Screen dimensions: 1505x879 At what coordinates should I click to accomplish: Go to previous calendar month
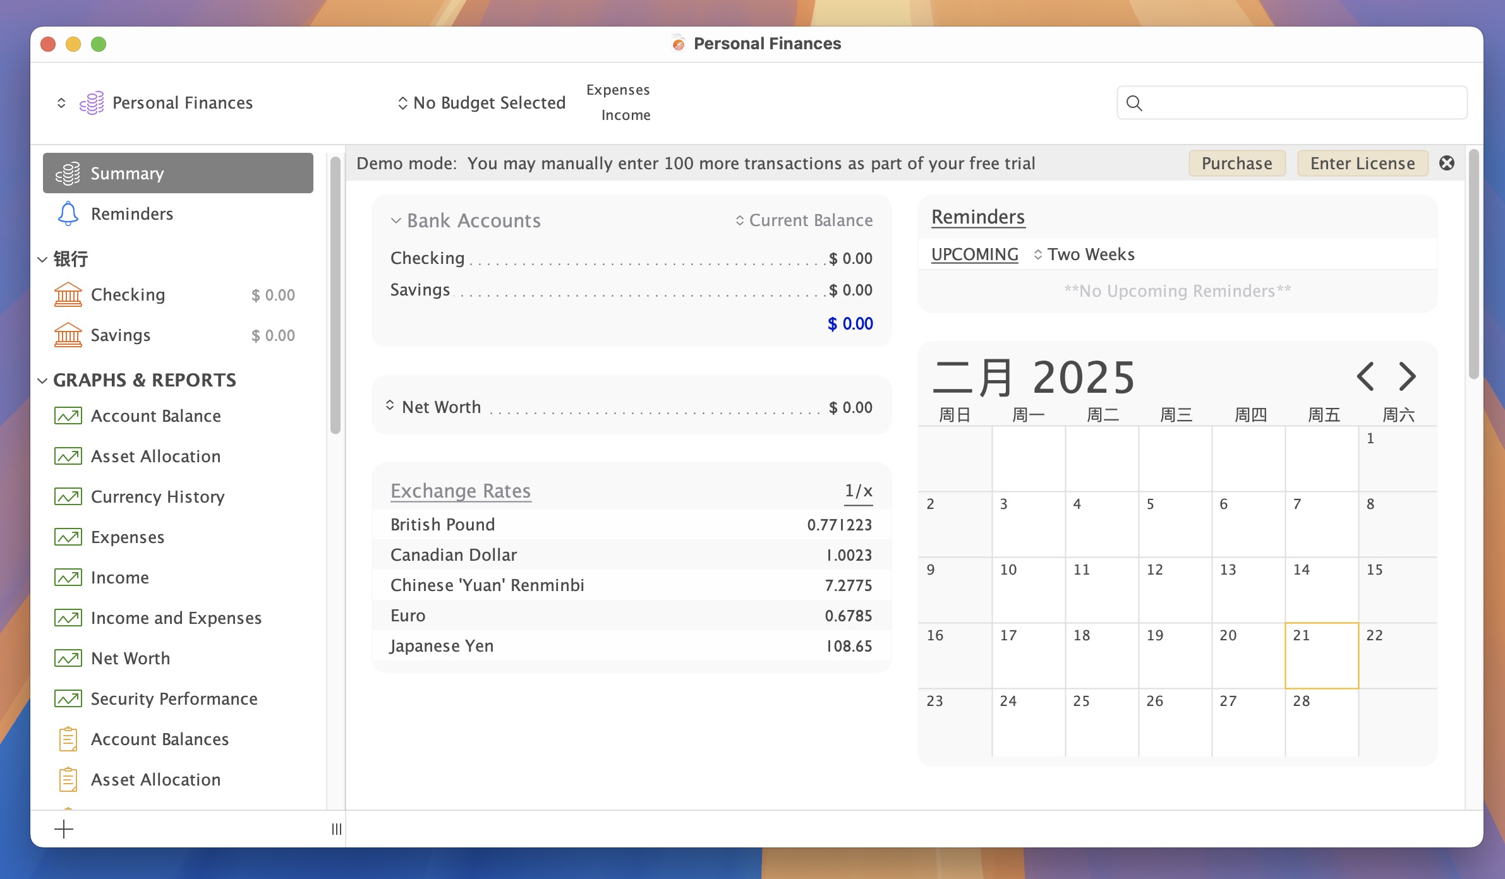[x=1365, y=377]
